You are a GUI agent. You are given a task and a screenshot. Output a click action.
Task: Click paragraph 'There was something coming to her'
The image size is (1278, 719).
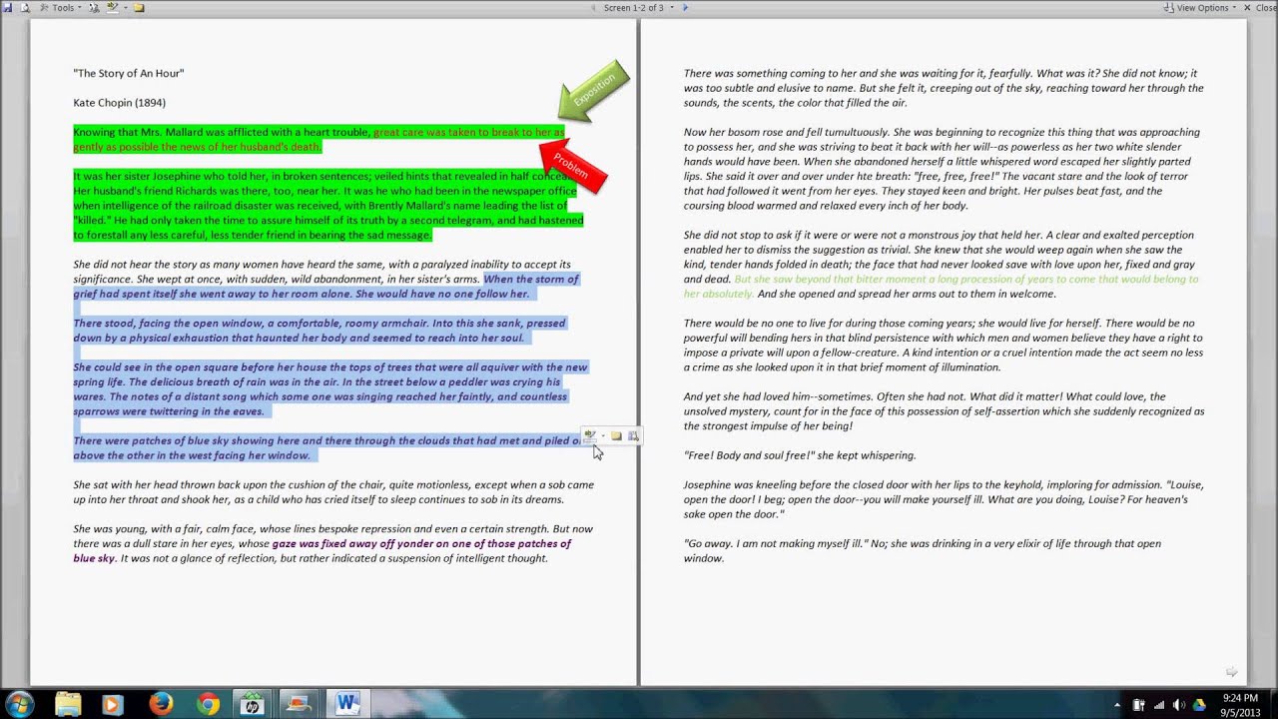(x=944, y=88)
